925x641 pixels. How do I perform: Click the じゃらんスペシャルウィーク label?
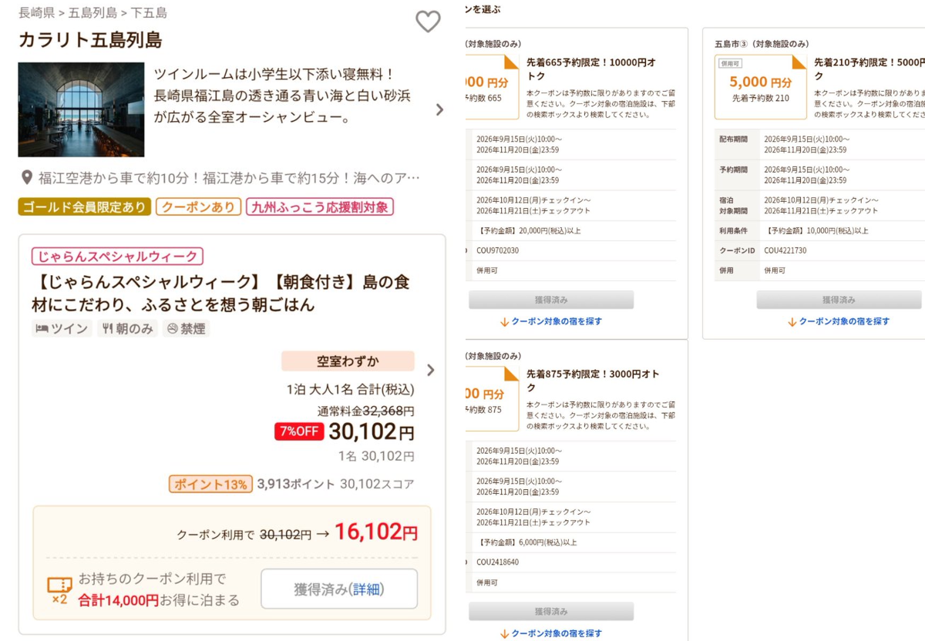click(117, 257)
